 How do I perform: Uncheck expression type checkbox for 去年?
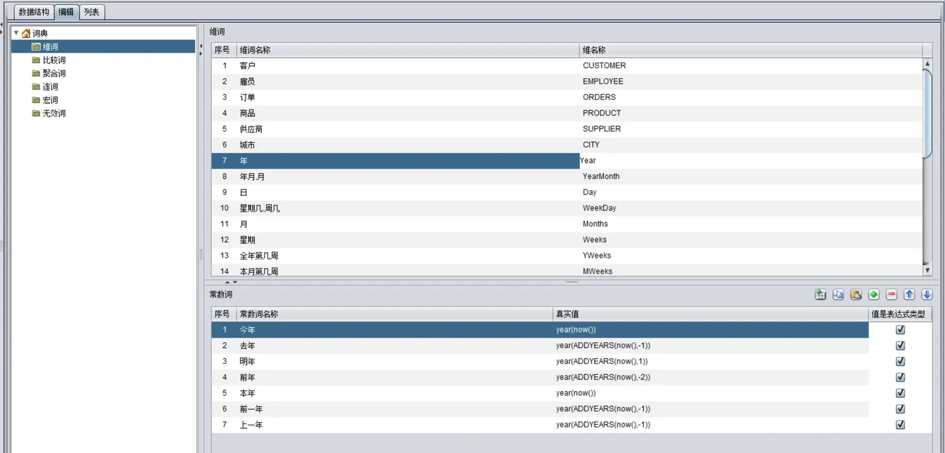(x=900, y=346)
